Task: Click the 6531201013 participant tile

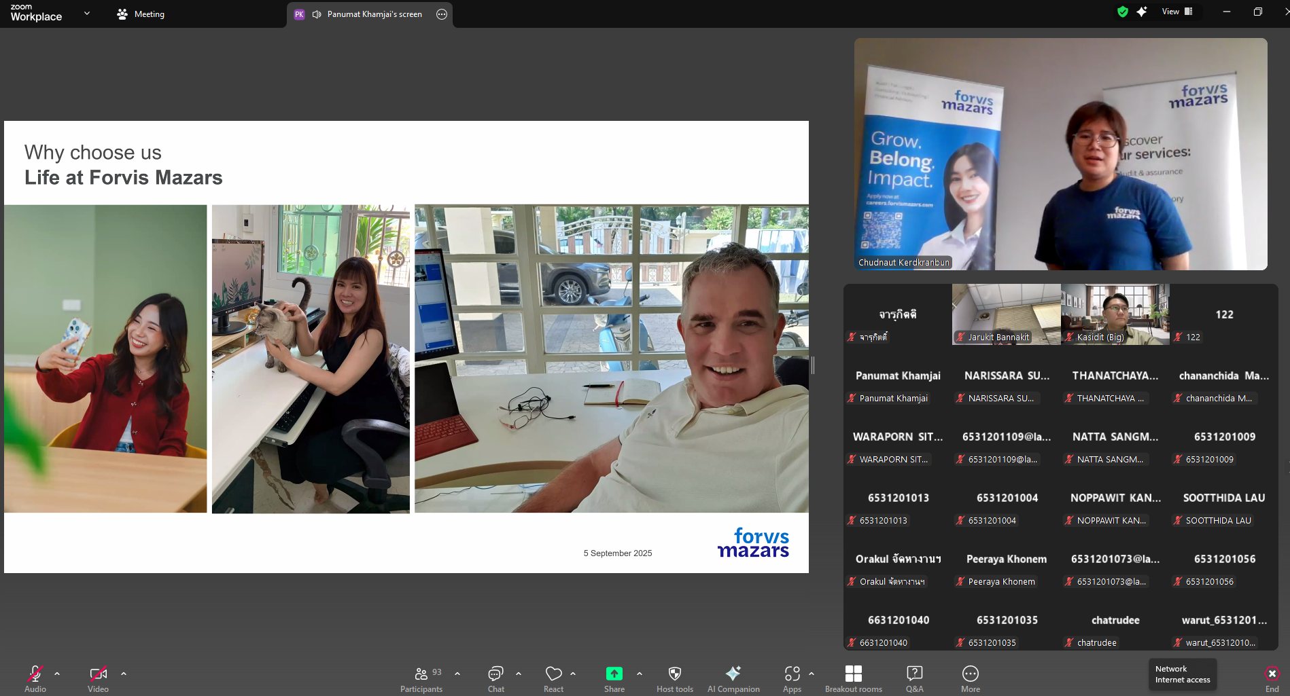Action: pyautogui.click(x=898, y=498)
